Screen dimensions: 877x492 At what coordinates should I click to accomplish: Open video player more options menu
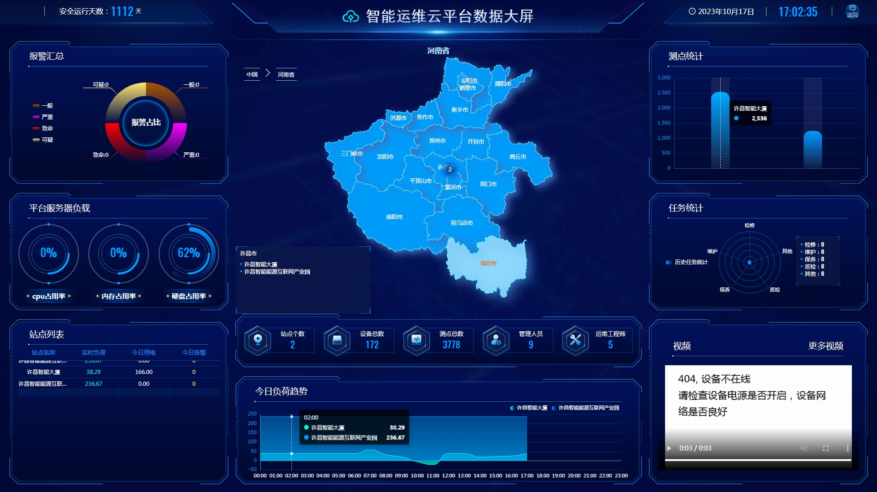coord(848,448)
